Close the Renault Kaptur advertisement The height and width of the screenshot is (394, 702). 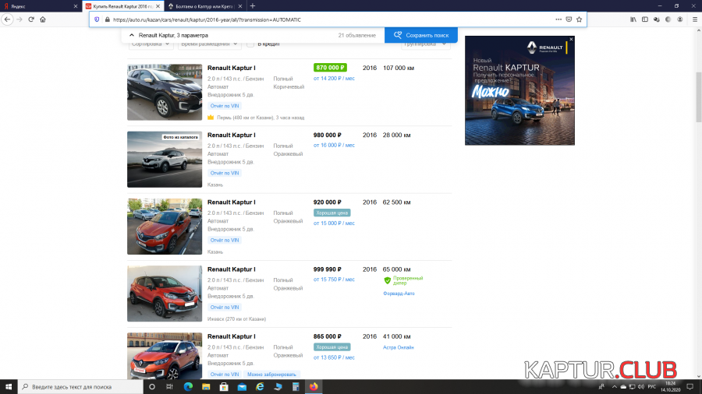pos(571,39)
